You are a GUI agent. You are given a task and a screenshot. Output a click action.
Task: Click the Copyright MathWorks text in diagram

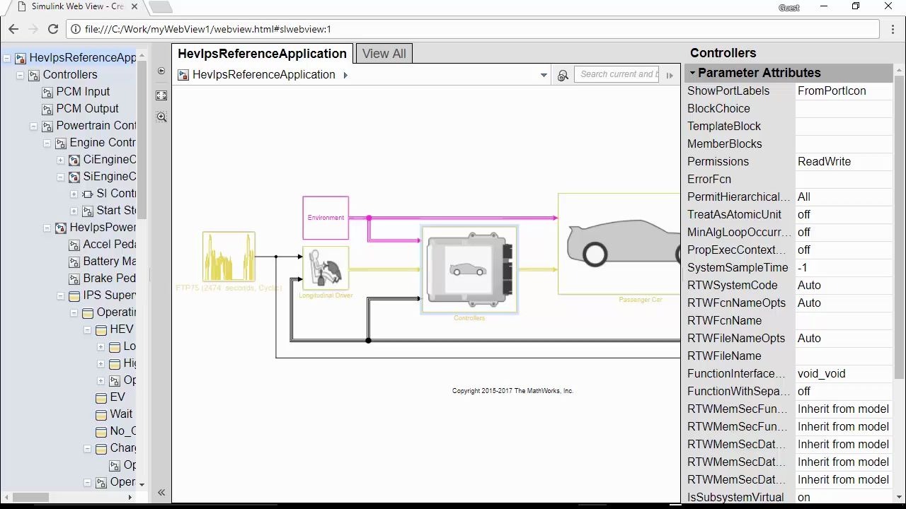512,391
